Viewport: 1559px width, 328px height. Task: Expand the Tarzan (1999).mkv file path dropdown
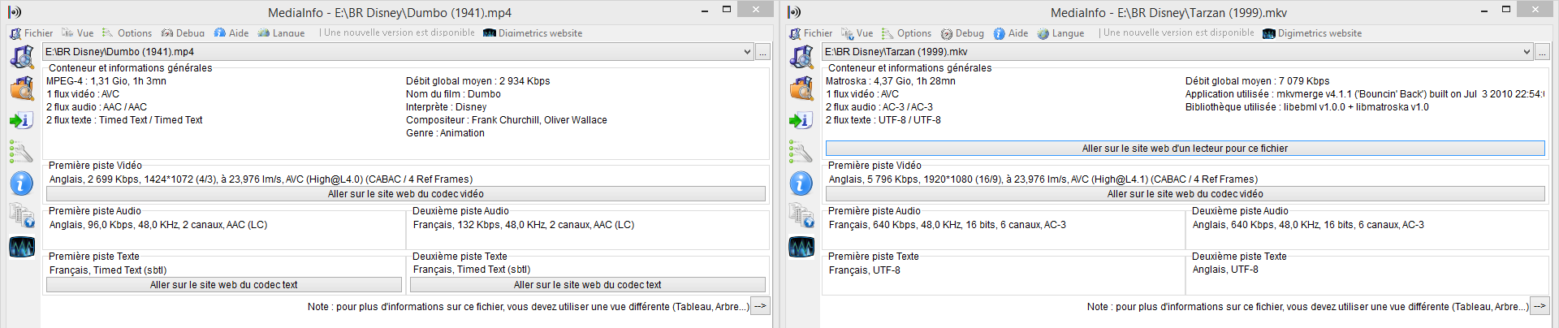pos(1527,52)
